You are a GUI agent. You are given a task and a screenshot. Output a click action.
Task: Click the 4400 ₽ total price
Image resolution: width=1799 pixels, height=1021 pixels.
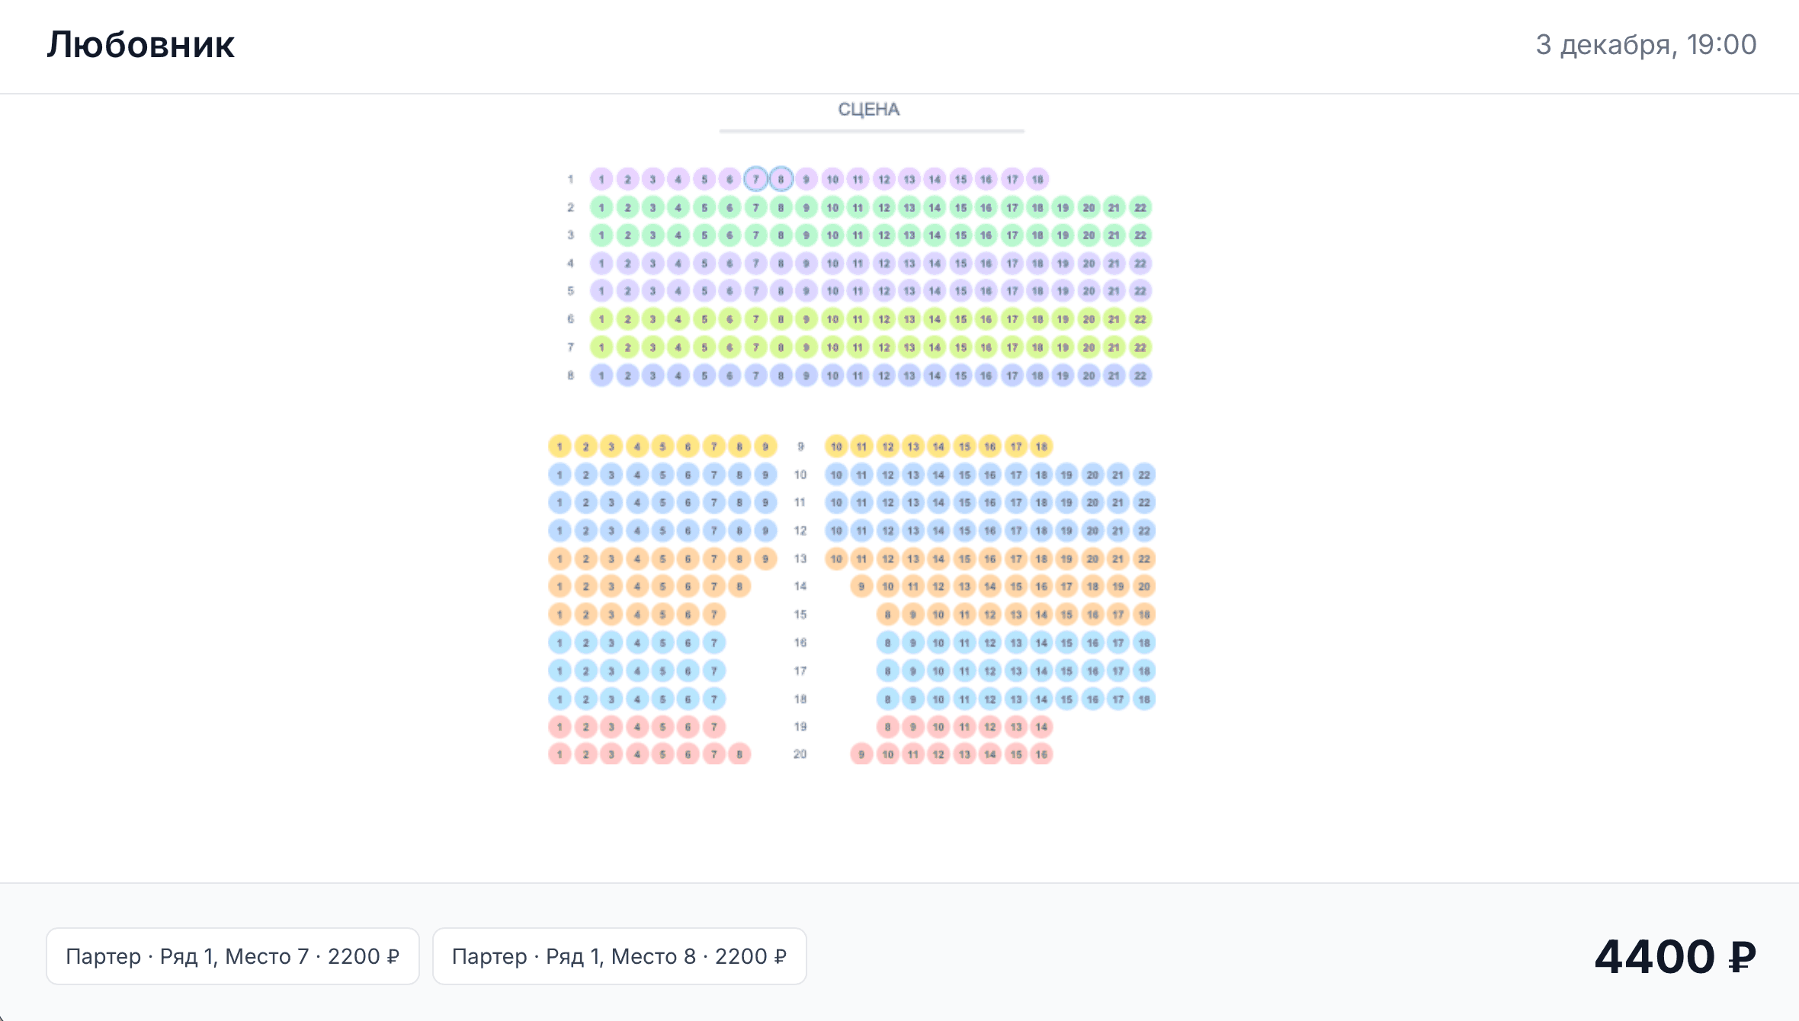coord(1675,957)
